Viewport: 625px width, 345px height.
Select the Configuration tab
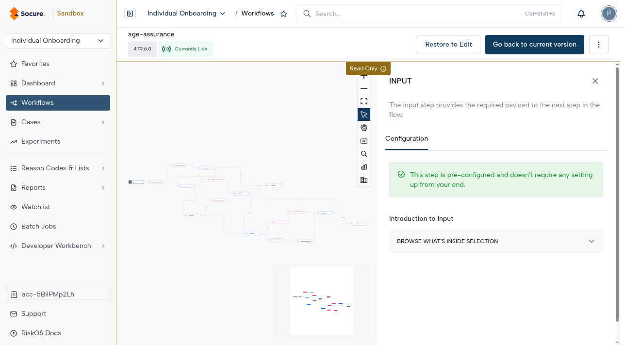tap(407, 139)
